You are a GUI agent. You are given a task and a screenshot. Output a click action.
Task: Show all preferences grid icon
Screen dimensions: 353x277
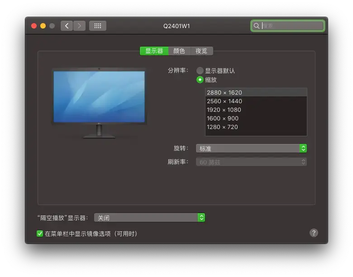98,26
